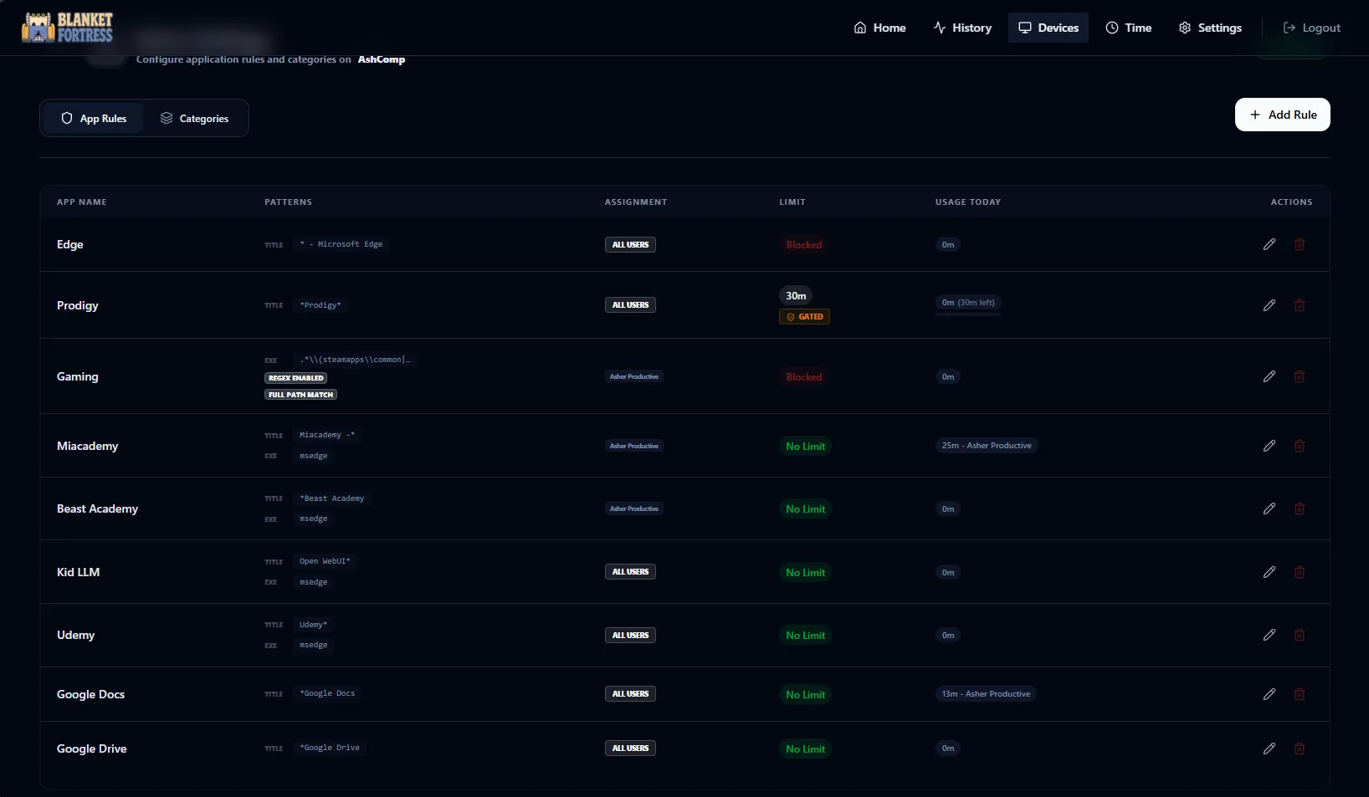Screen dimensions: 1369x797
Task: Edit the Kid LLM rule
Action: click(1269, 572)
